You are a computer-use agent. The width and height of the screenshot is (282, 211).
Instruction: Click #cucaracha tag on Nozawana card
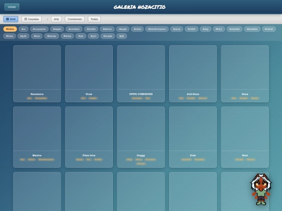[41, 98]
